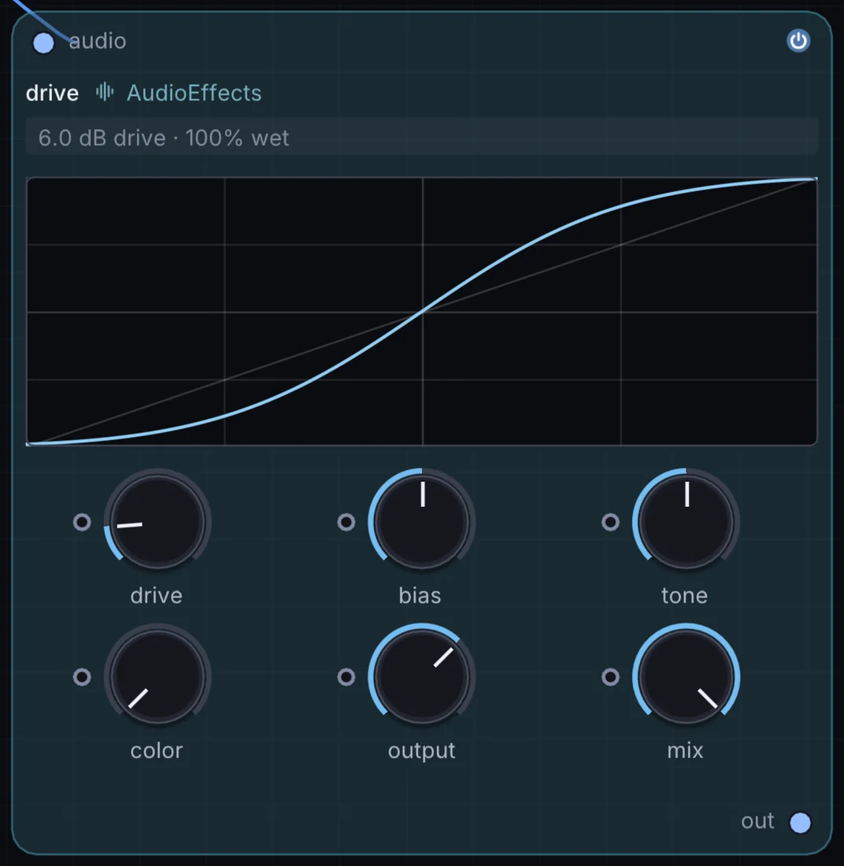The height and width of the screenshot is (866, 844).
Task: Click the modulation port beside color knob
Action: (x=82, y=677)
